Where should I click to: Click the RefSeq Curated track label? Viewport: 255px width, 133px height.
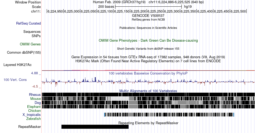(28, 23)
